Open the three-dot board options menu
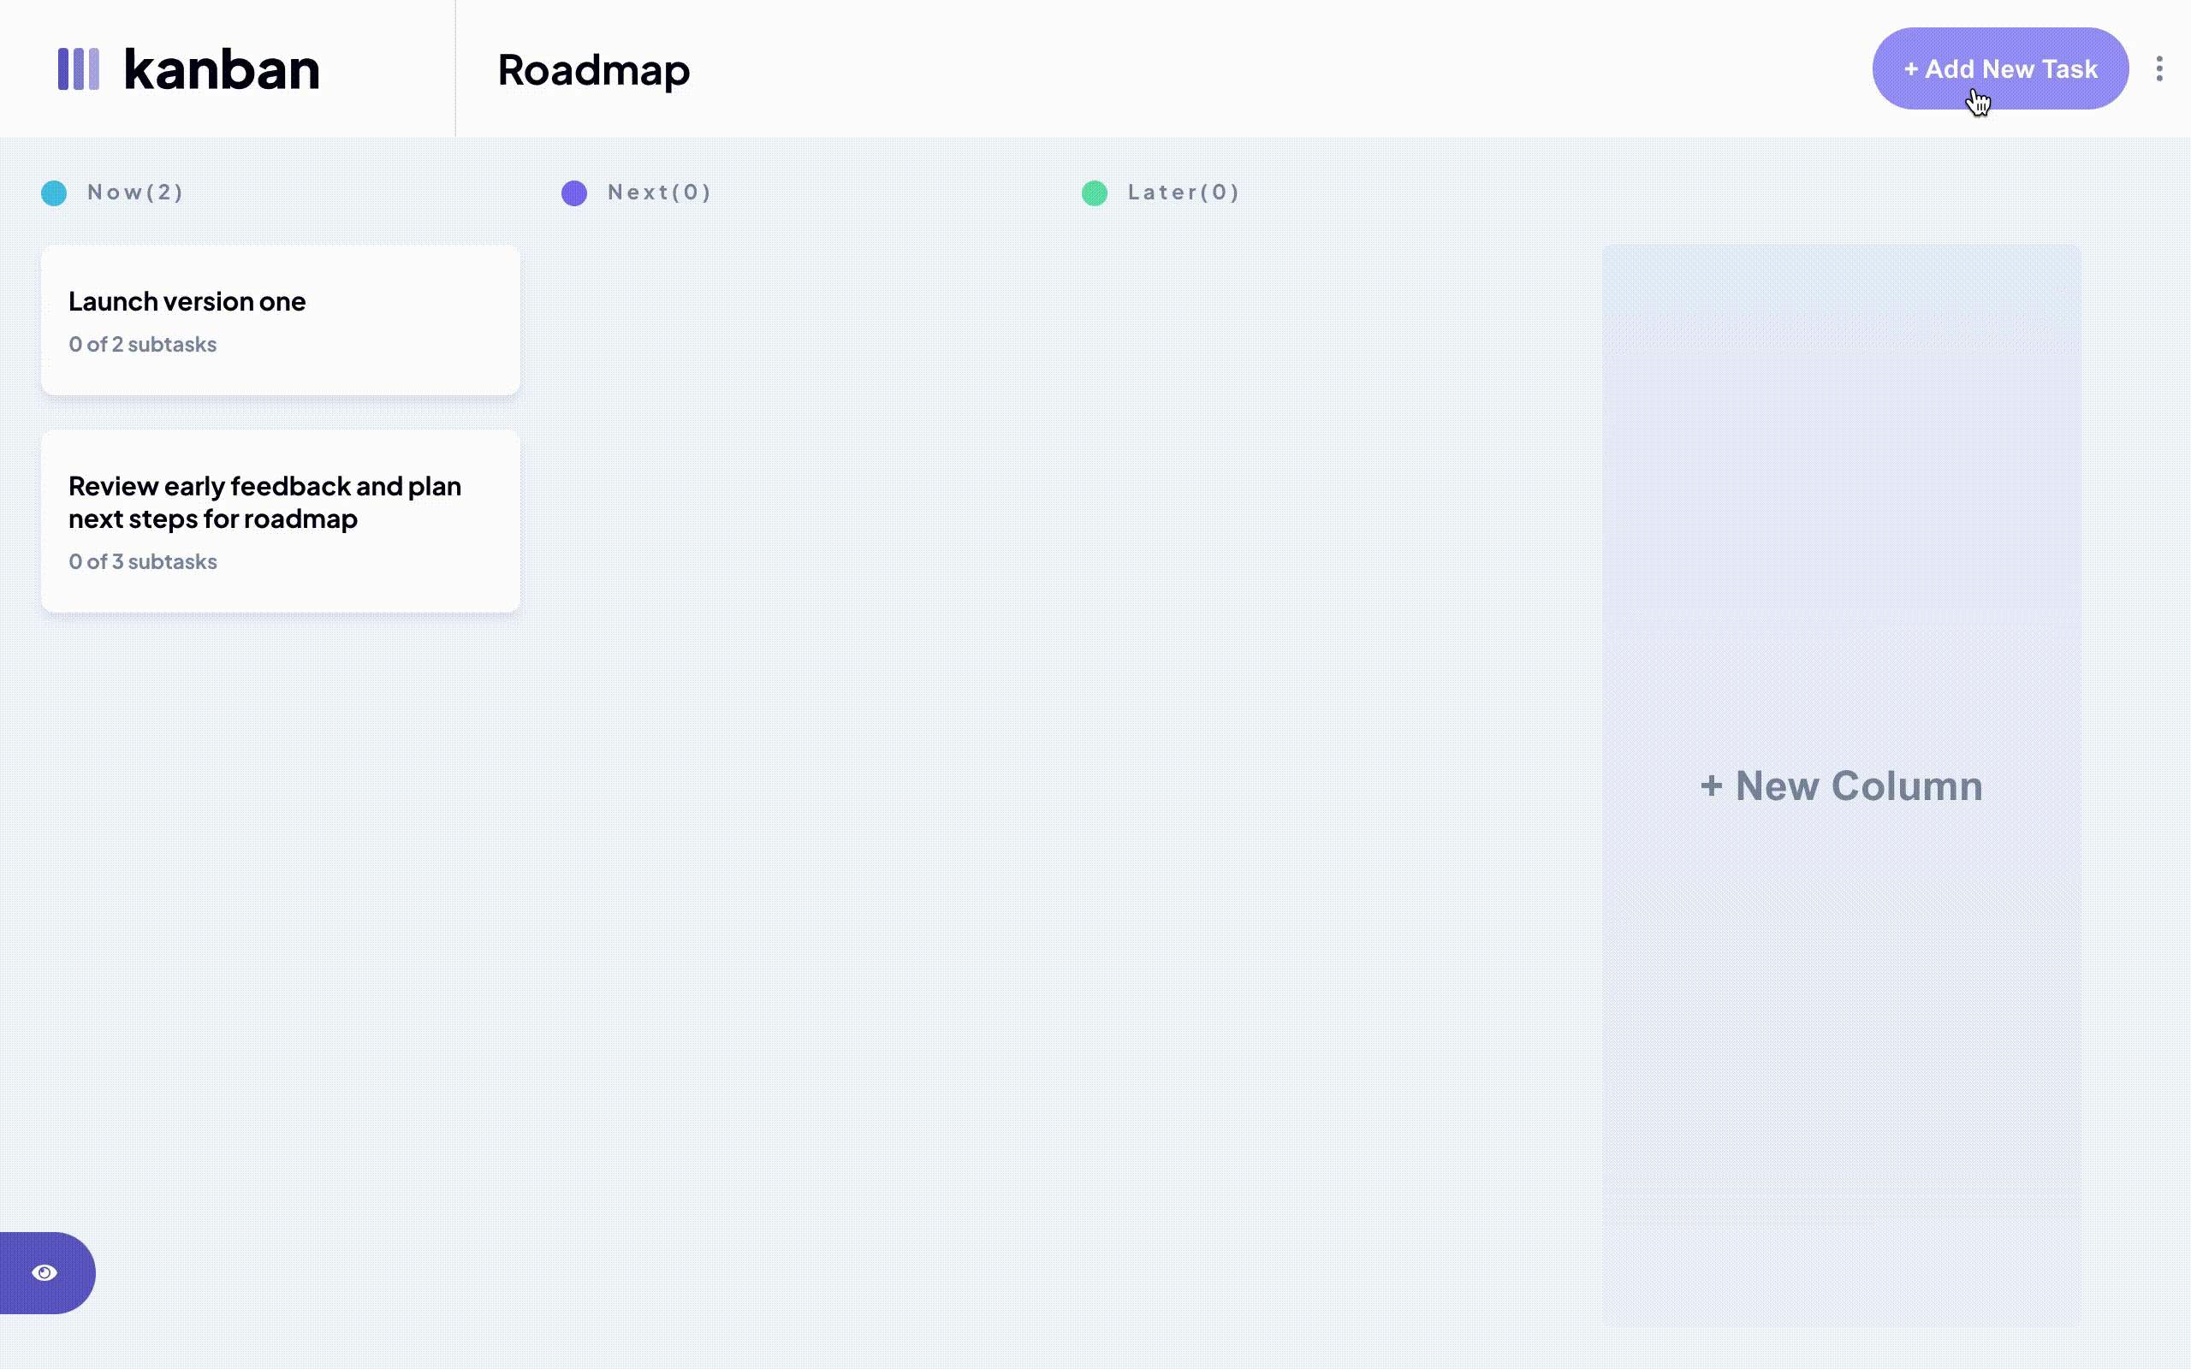Viewport: 2191px width, 1369px height. (2159, 68)
